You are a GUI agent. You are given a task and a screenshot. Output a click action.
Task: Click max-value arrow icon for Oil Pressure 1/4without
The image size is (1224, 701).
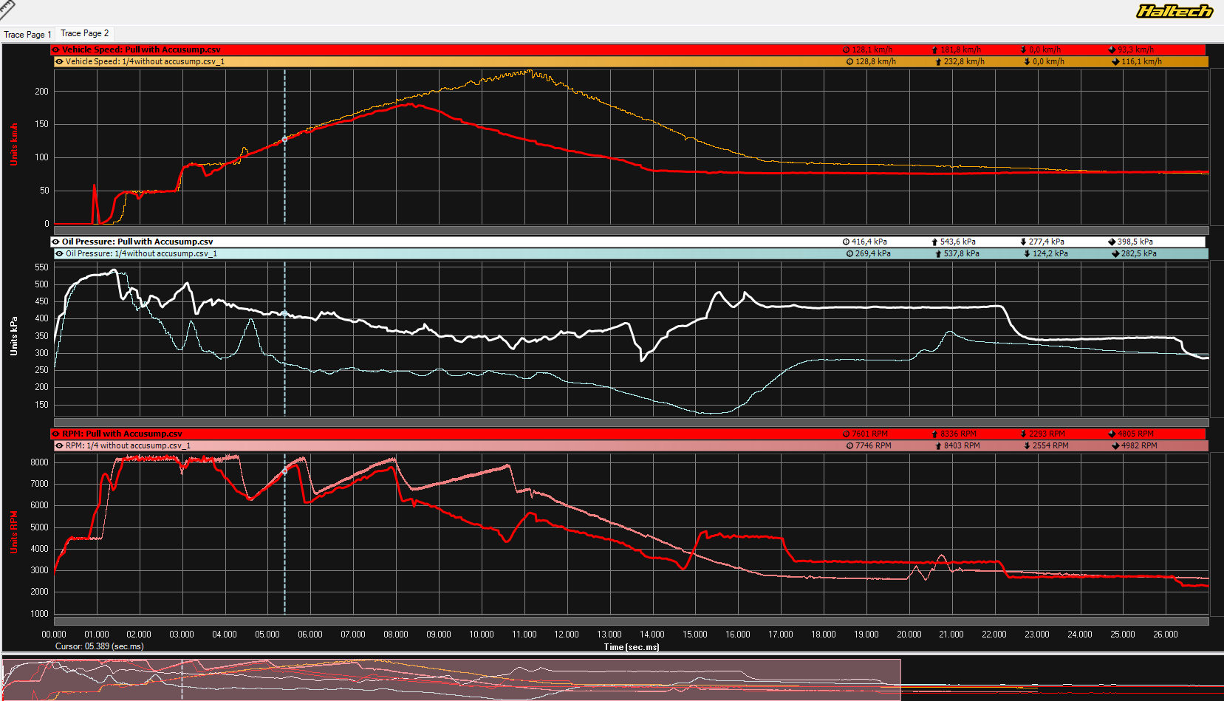coord(938,254)
